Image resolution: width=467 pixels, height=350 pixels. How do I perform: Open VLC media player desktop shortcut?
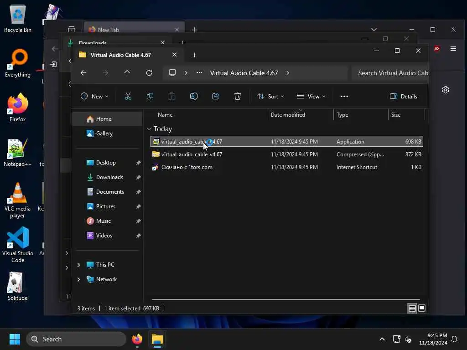pyautogui.click(x=18, y=201)
